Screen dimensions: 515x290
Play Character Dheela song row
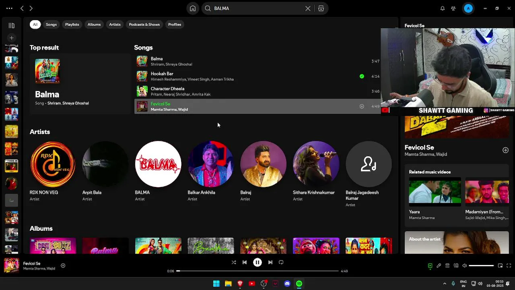pos(257,91)
